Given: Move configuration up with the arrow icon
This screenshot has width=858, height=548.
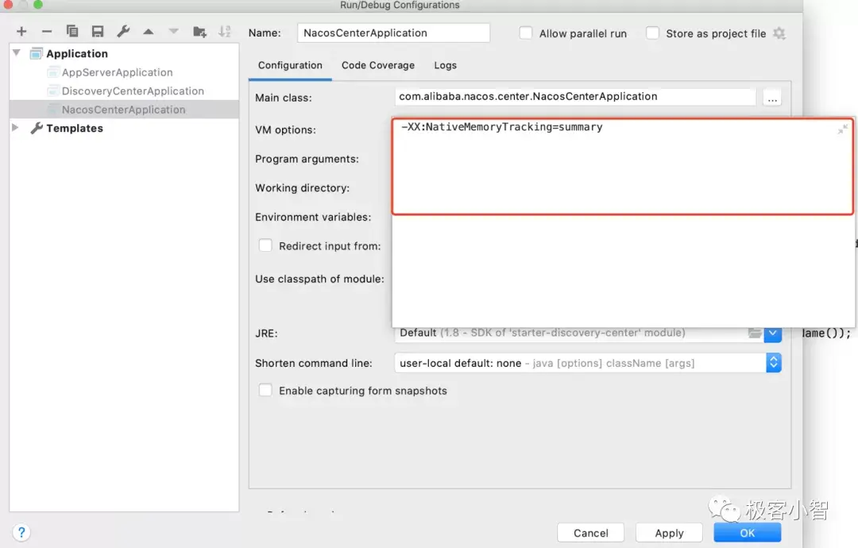Looking at the screenshot, I should [148, 32].
